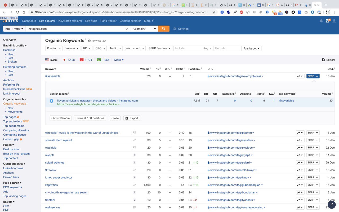Toggle SERP for zagtivities keyword
This screenshot has width=339, height=212.
tap(313, 185)
